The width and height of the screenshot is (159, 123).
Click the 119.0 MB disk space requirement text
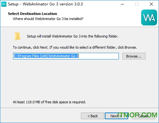click(49, 102)
